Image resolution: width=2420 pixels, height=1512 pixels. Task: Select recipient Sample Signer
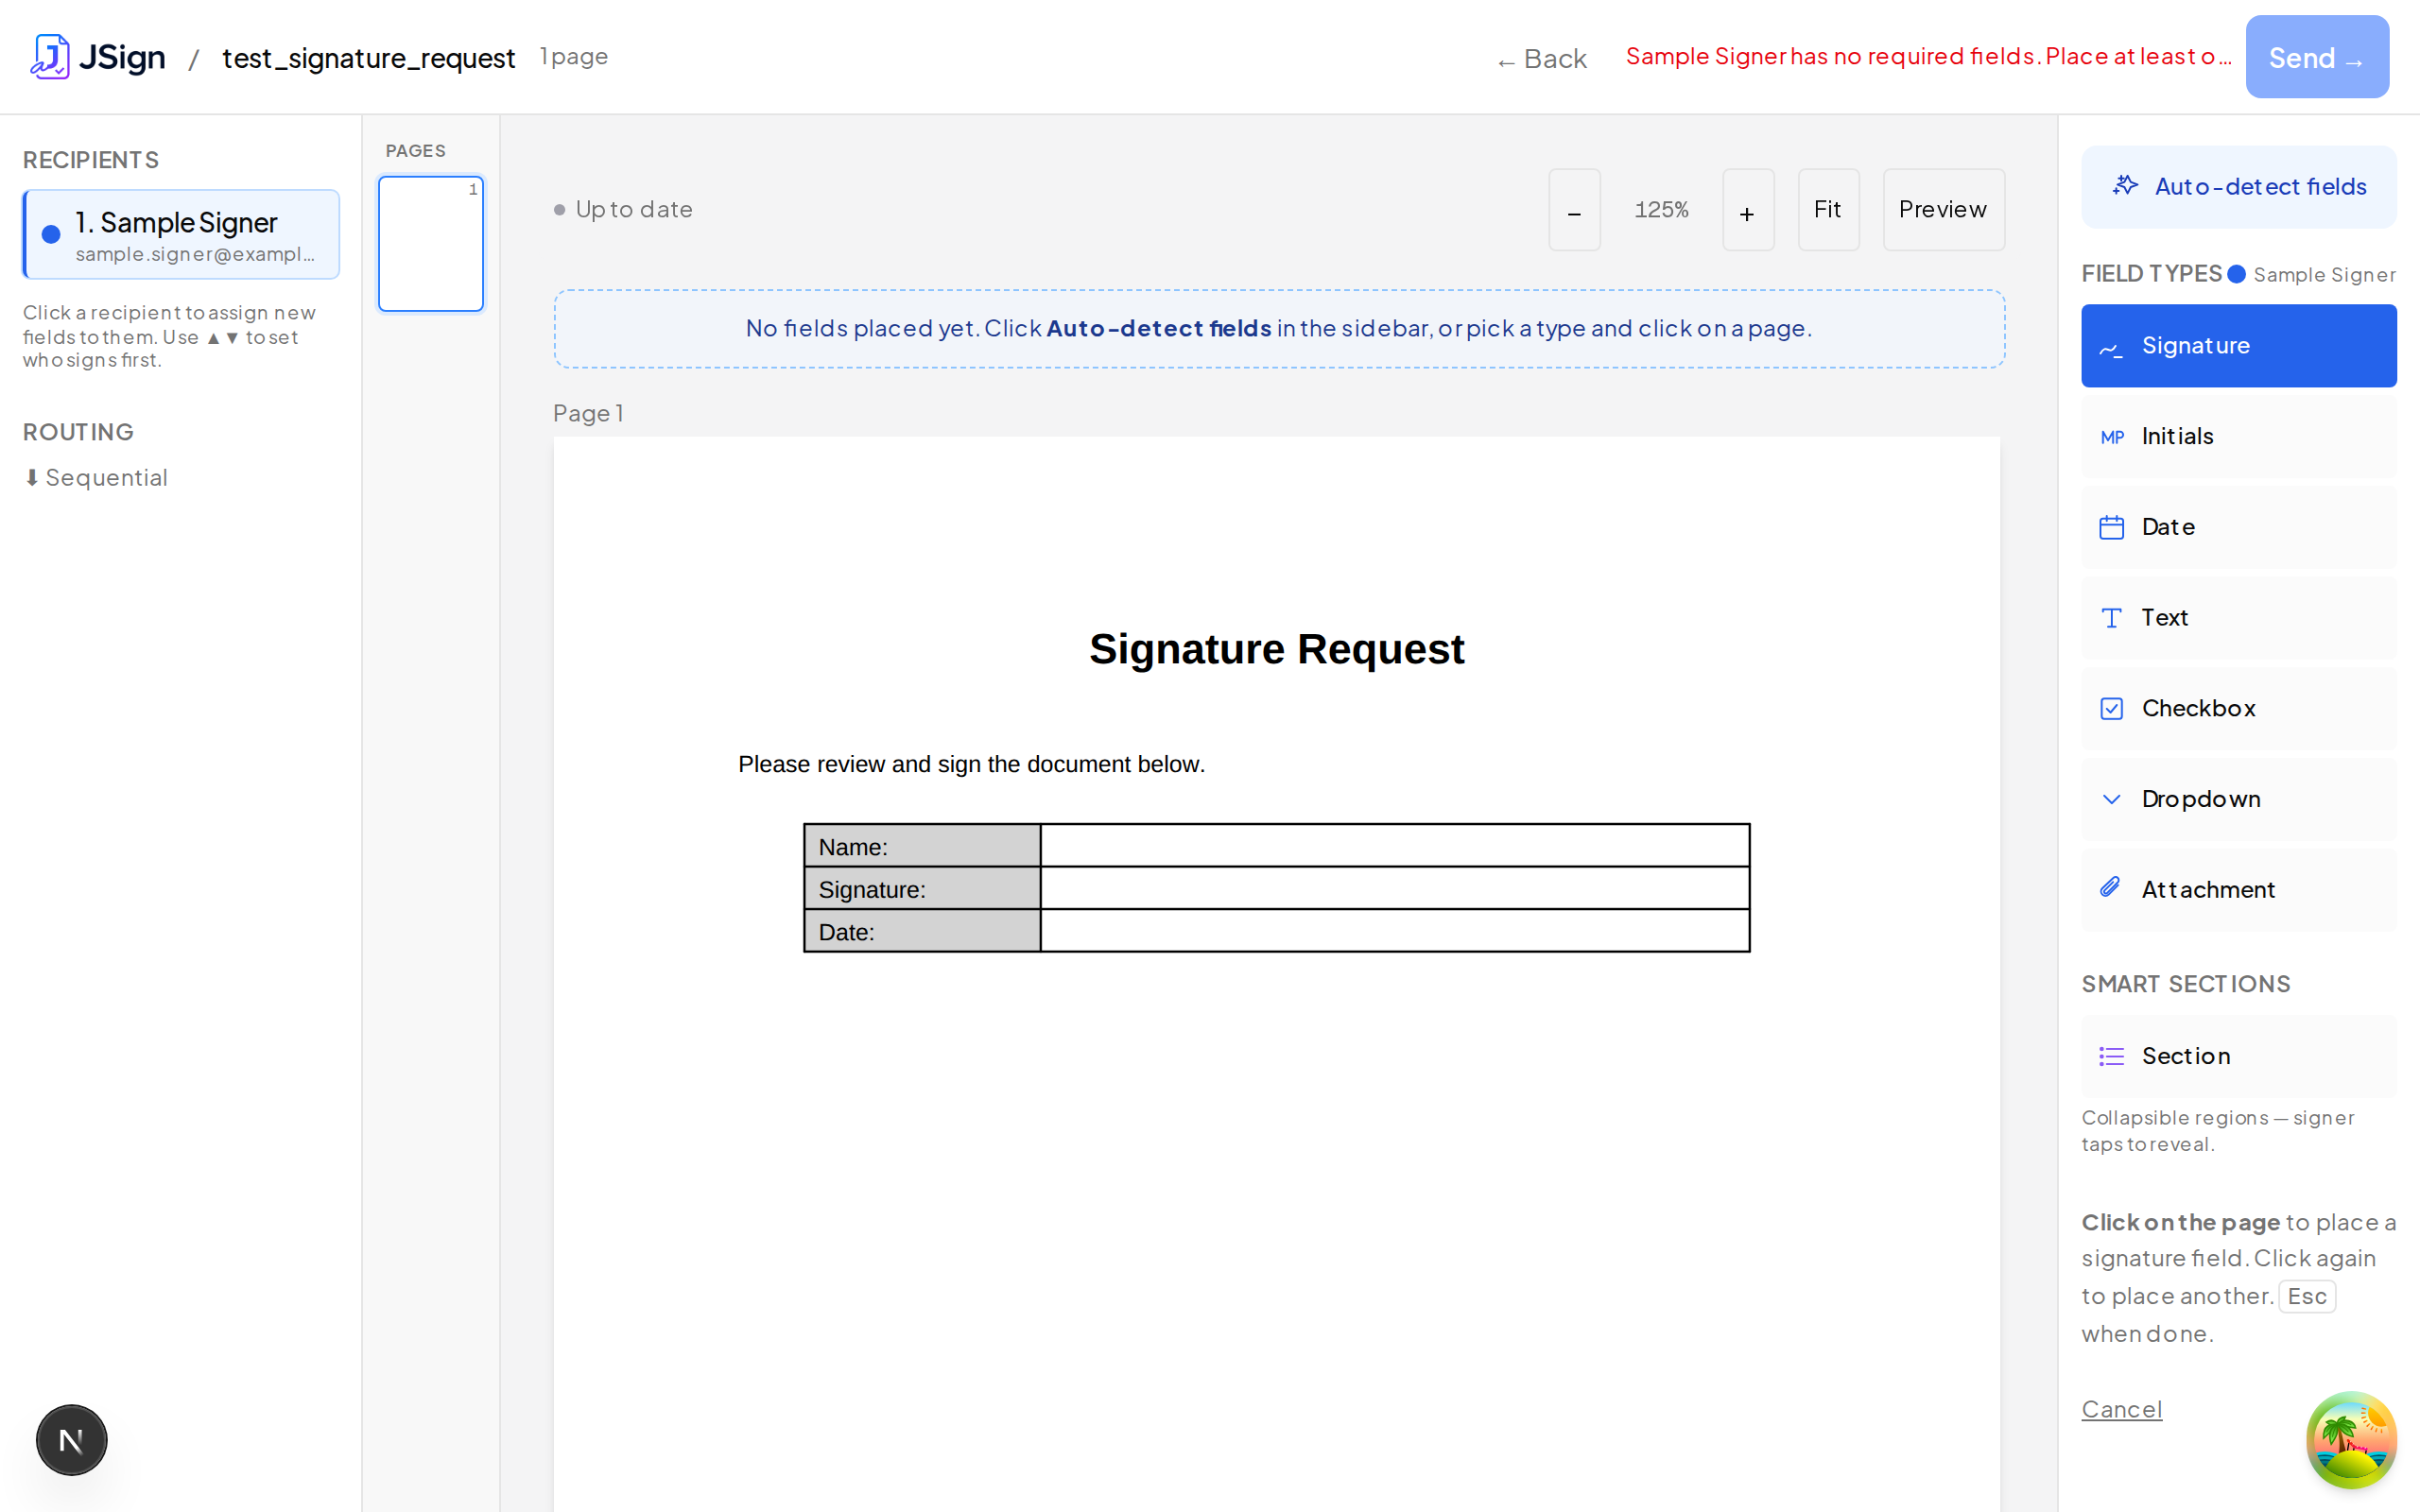(x=181, y=235)
